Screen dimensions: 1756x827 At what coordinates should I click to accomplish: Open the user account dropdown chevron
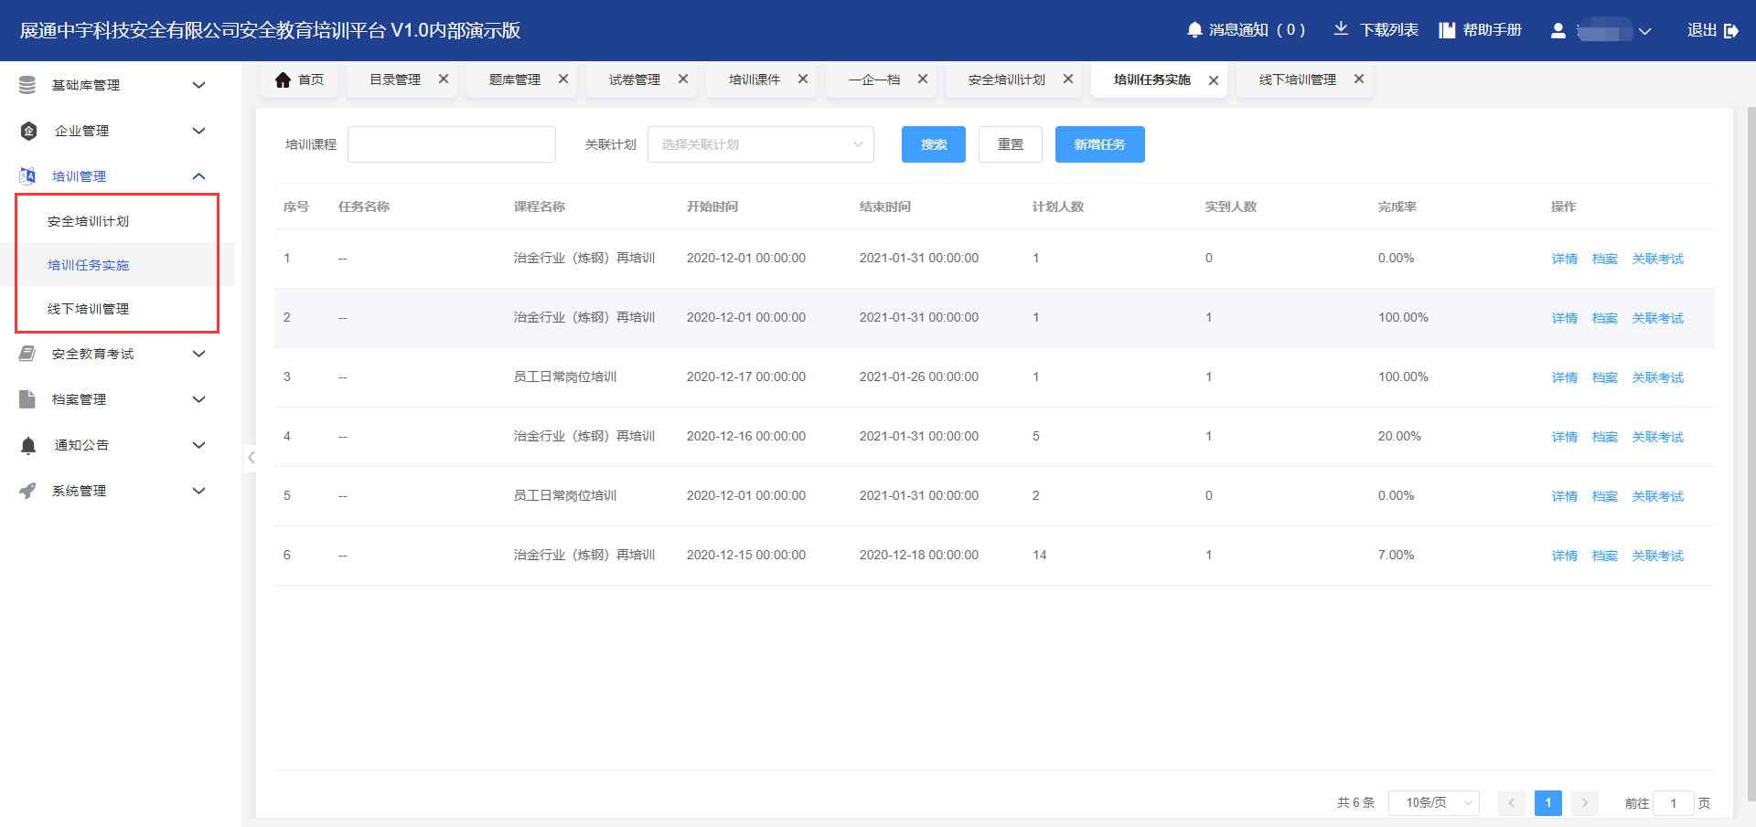(1645, 31)
